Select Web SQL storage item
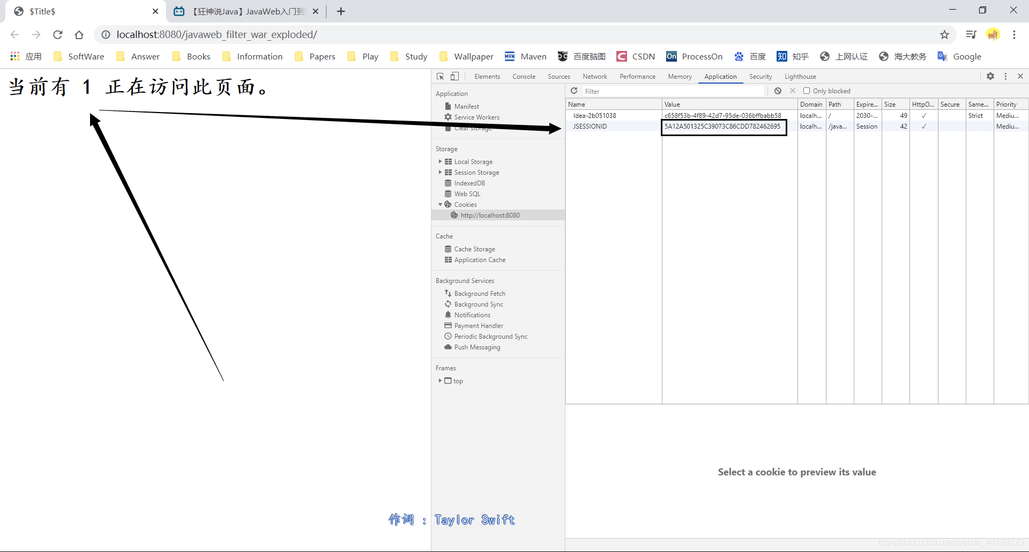 [467, 194]
